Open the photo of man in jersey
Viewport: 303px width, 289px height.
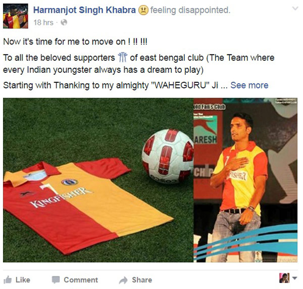point(245,180)
